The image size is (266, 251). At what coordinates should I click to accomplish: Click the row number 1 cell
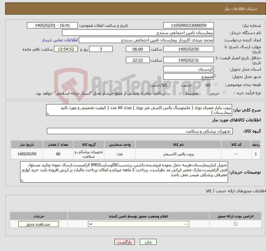256,154
